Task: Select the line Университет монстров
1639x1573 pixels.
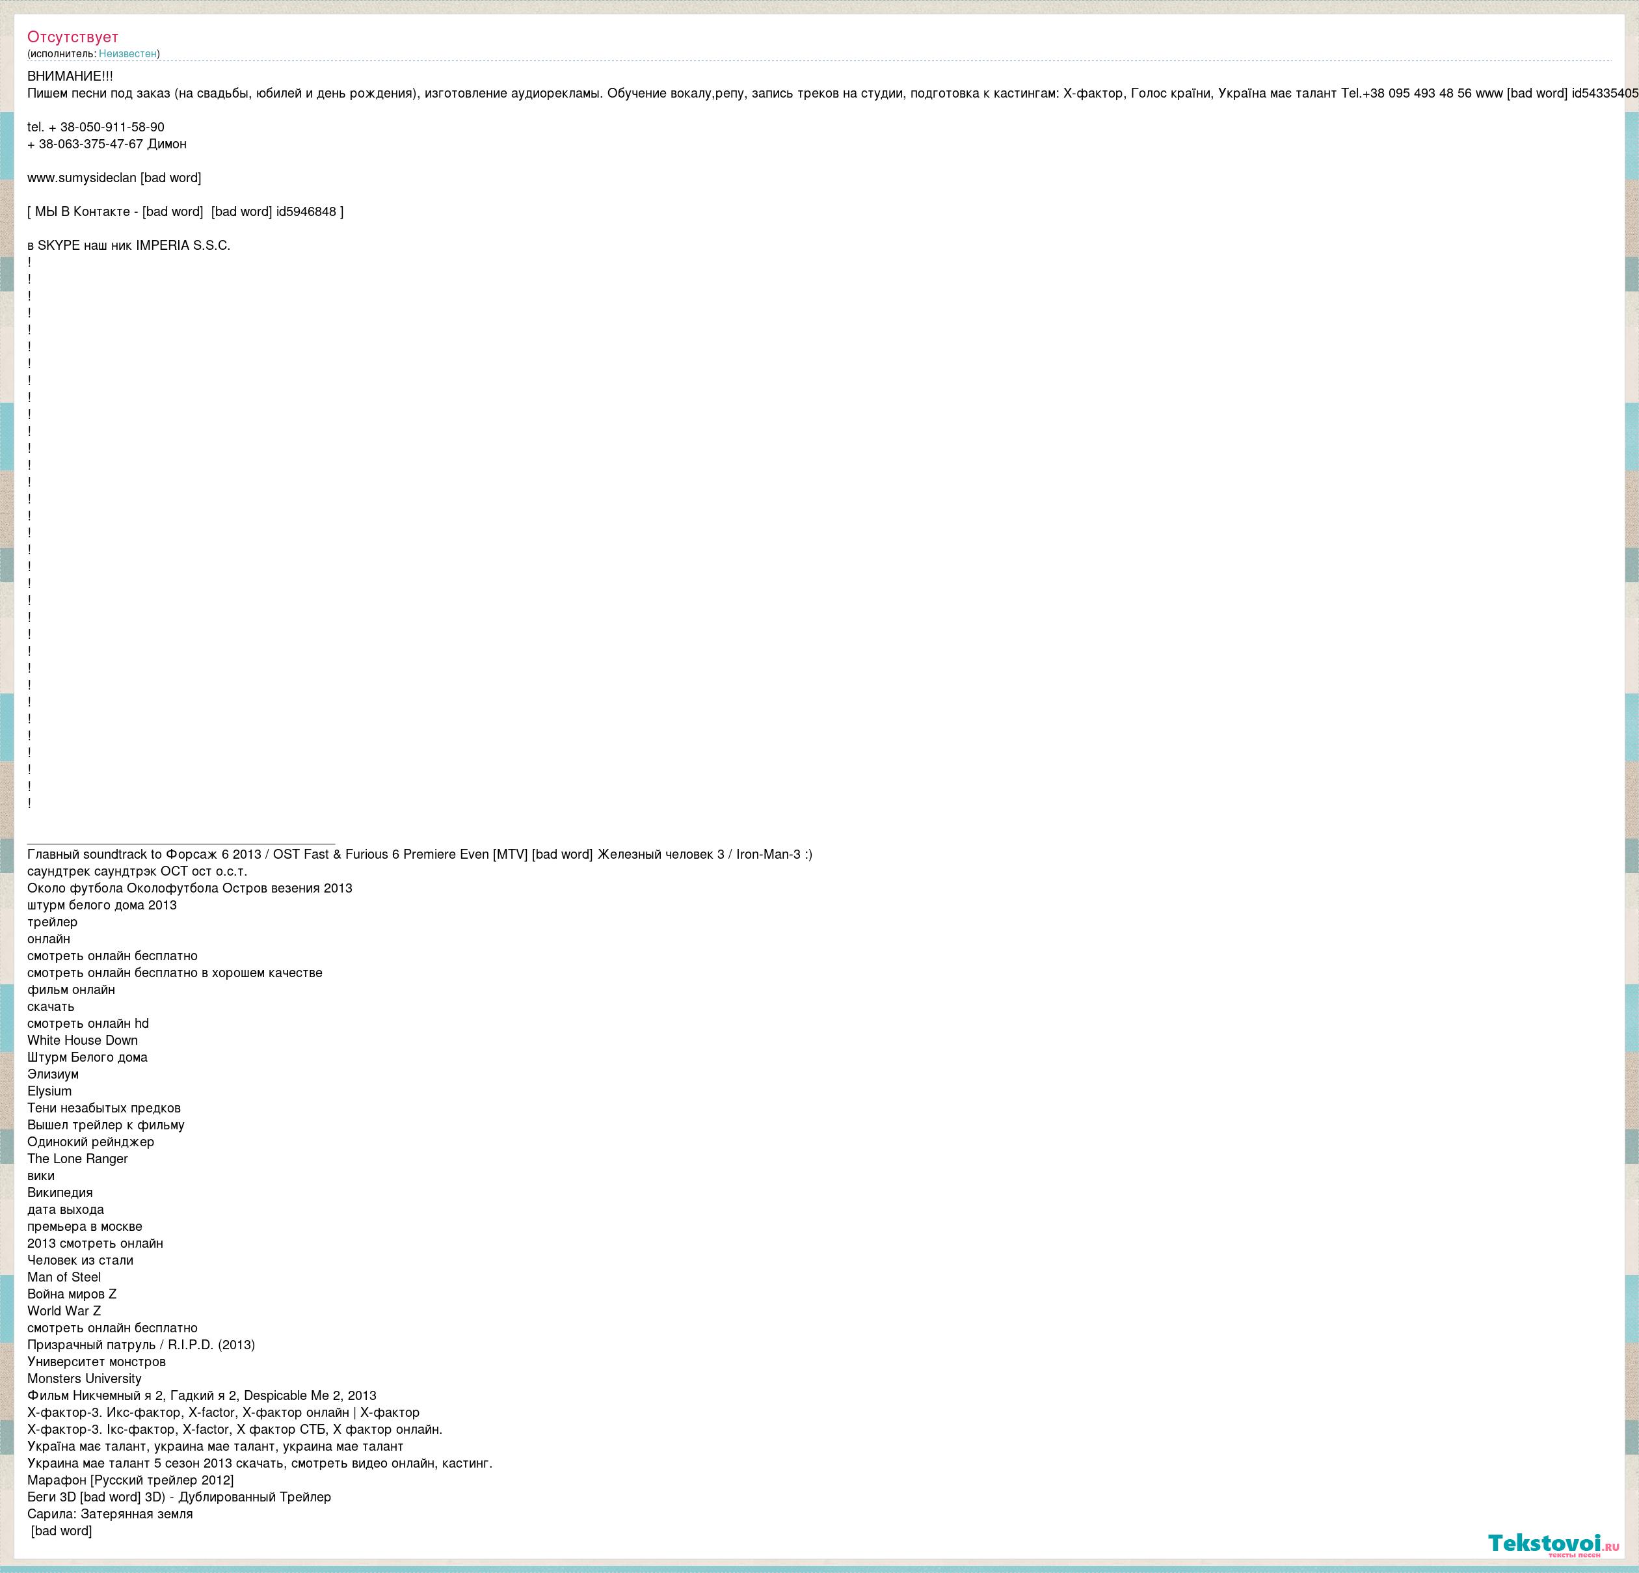Action: tap(96, 1362)
